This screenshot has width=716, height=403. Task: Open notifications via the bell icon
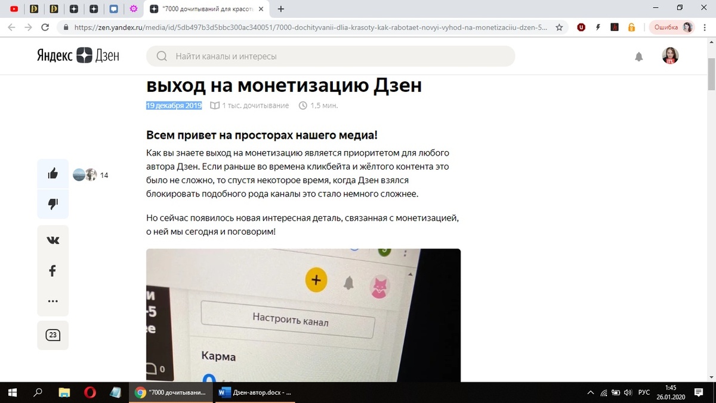click(x=639, y=56)
